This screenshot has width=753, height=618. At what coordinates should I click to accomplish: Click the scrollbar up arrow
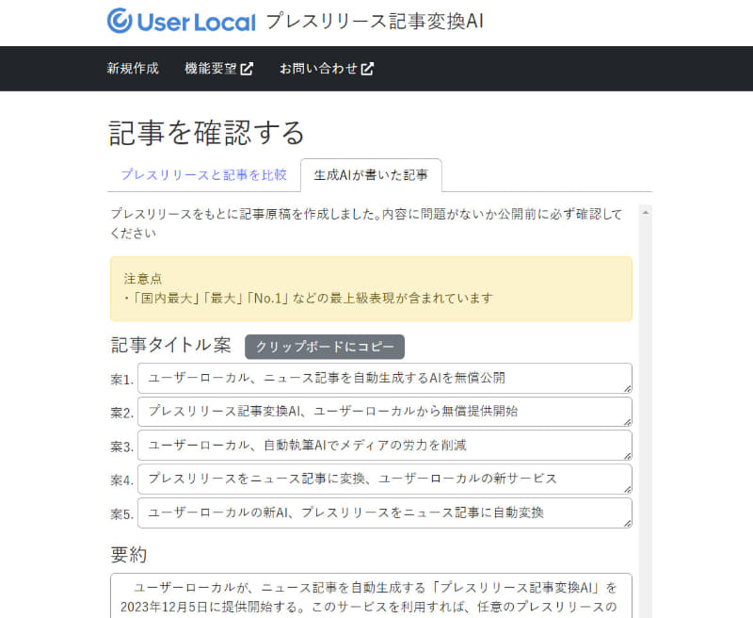click(x=646, y=212)
